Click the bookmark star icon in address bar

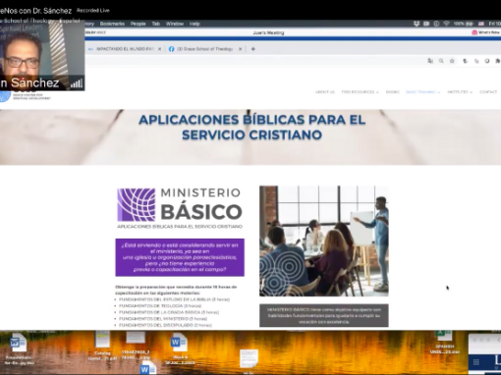click(x=452, y=61)
